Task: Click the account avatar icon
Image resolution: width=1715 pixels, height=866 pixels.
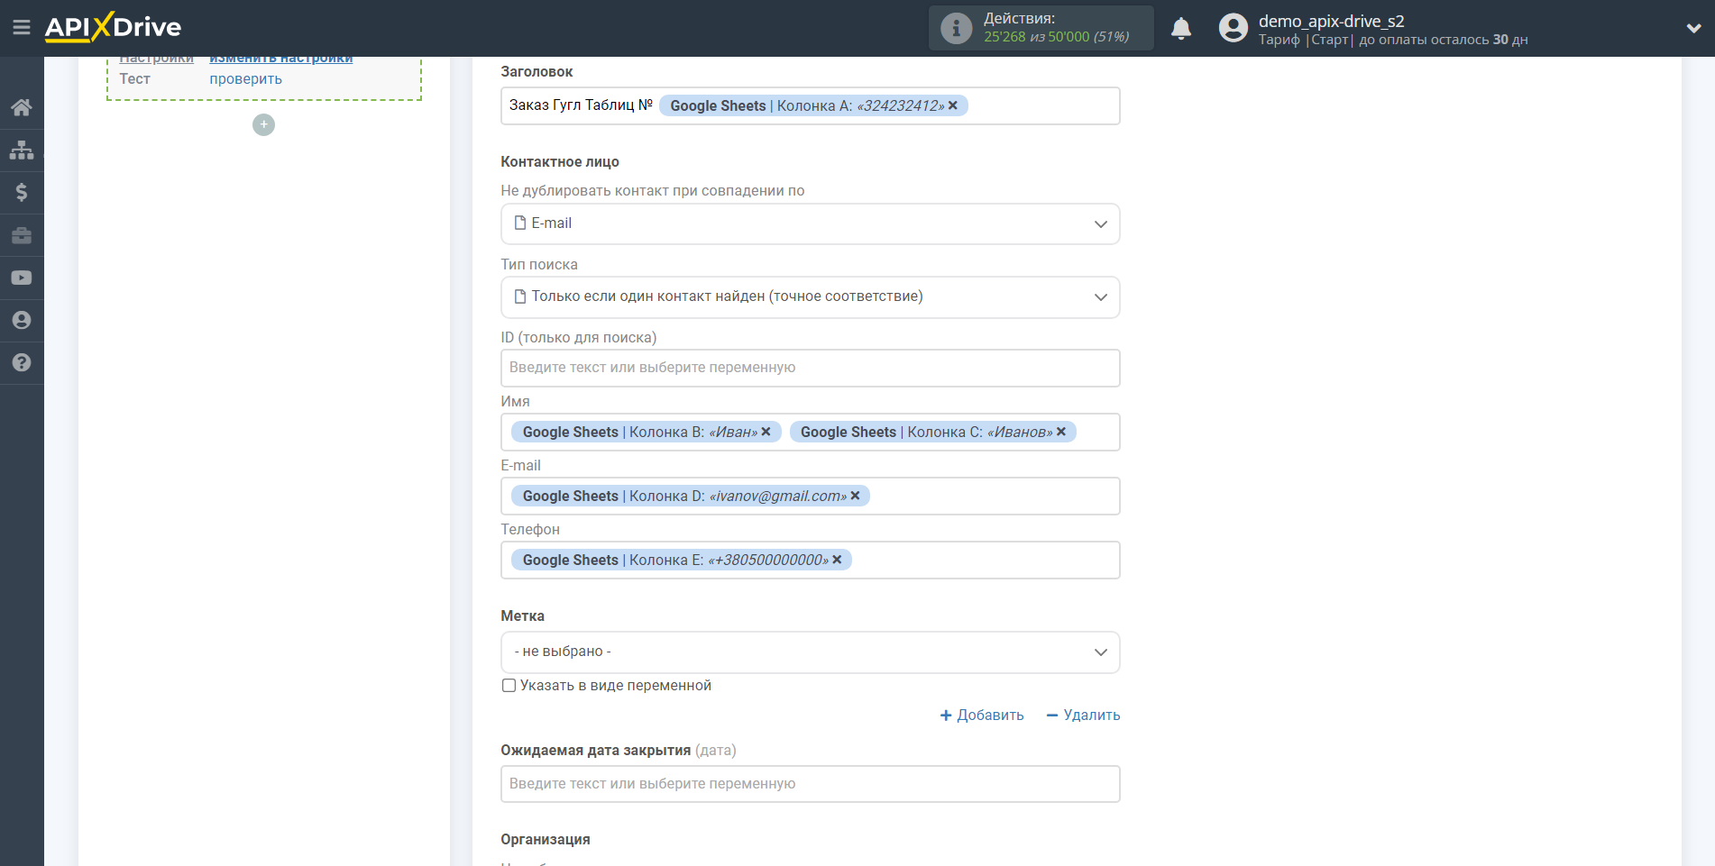Action: point(1234,28)
